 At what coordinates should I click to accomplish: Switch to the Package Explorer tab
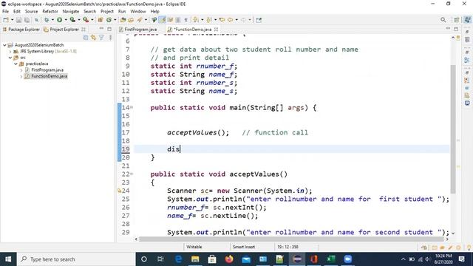click(21, 30)
